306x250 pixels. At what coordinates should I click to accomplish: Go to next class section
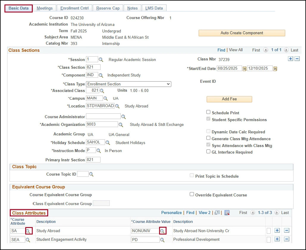[286, 50]
